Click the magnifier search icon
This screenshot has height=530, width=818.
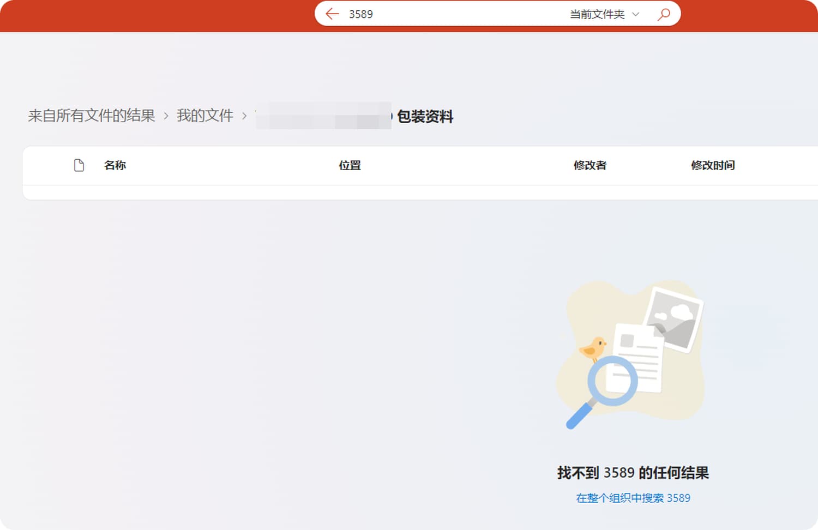(x=664, y=14)
